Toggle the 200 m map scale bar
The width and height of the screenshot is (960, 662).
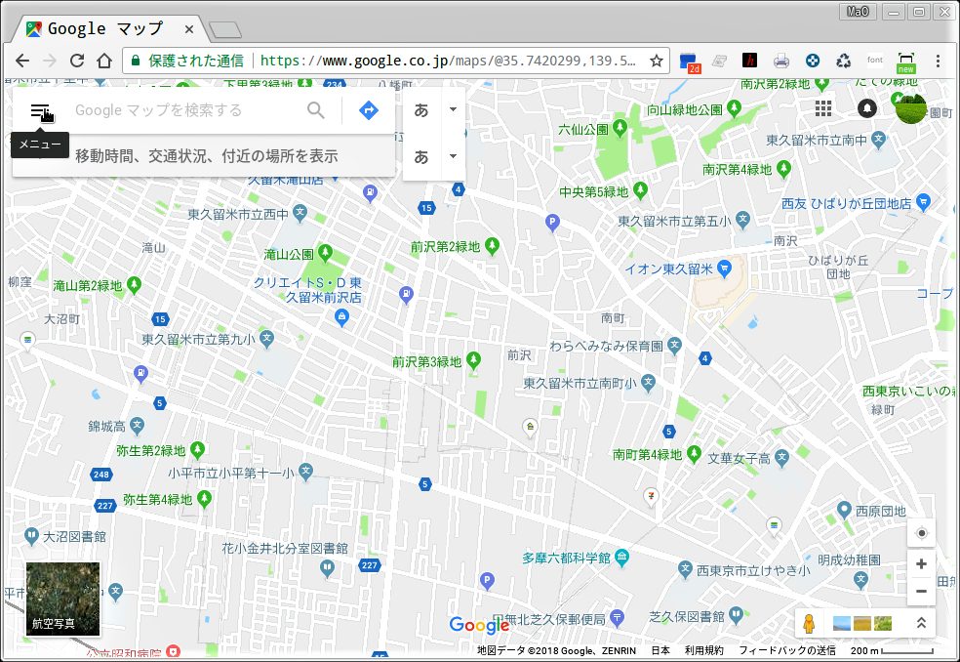[x=892, y=650]
